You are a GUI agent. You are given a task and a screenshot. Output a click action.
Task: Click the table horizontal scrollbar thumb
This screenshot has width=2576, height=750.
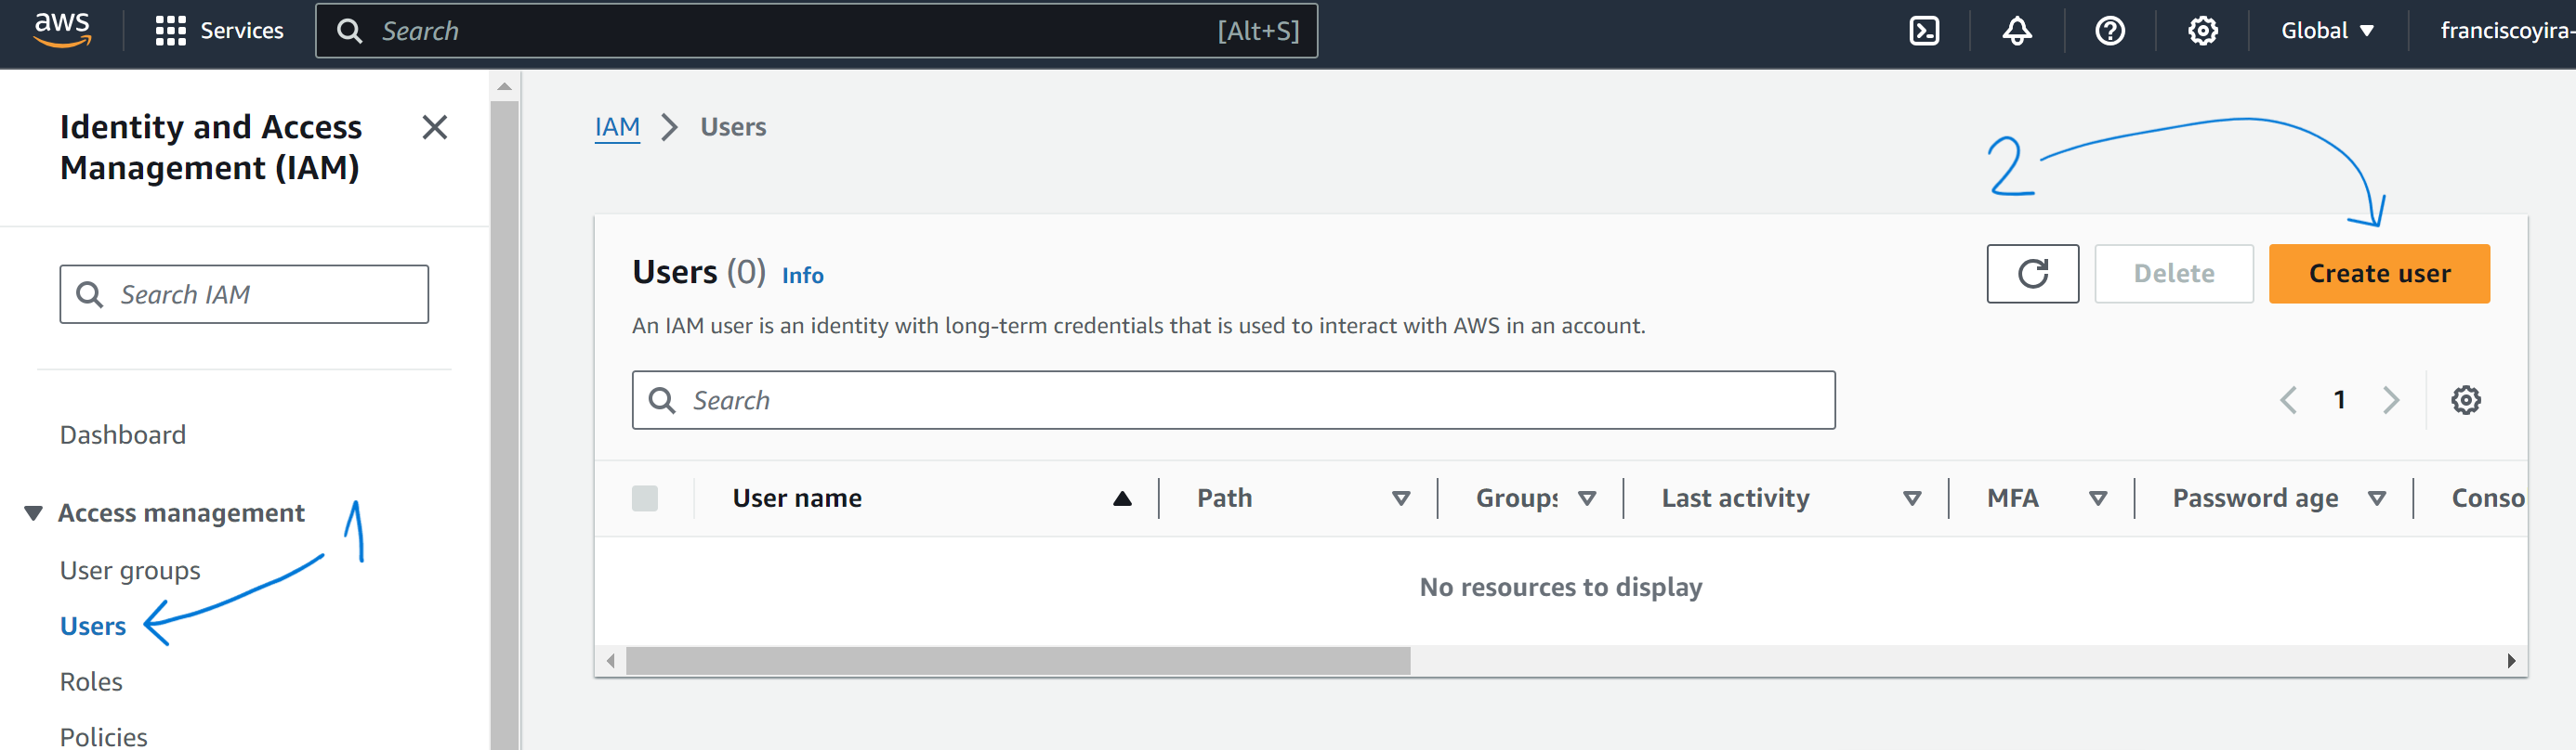pos(1018,661)
